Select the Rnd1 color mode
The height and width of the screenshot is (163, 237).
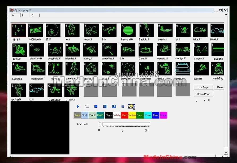85,115
